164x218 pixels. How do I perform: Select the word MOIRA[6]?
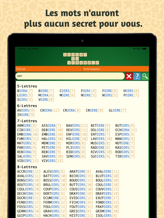[x=46, y=95]
